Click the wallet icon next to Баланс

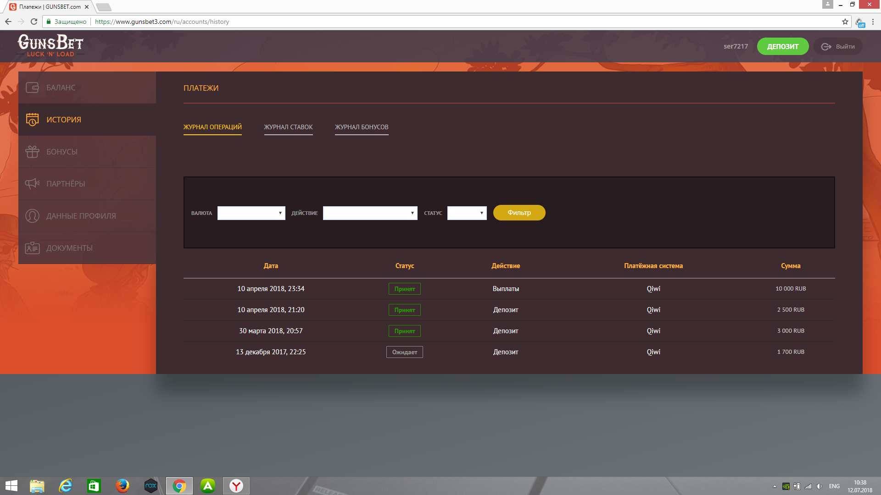click(32, 88)
